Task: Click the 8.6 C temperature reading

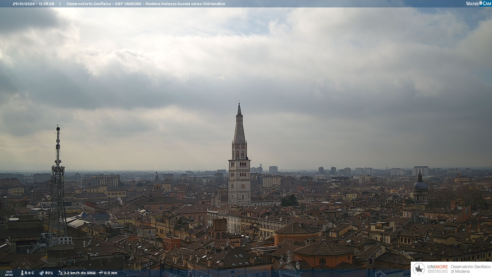Action: coord(29,273)
